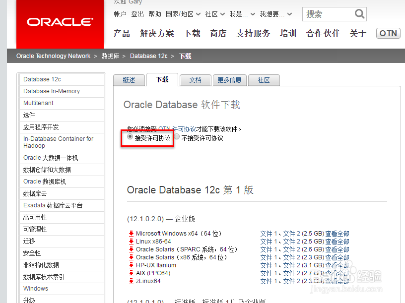Open Database In-Memory in sidebar

click(x=62, y=91)
